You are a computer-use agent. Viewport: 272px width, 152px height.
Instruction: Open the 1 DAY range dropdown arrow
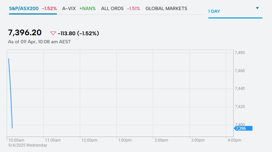pyautogui.click(x=258, y=8)
